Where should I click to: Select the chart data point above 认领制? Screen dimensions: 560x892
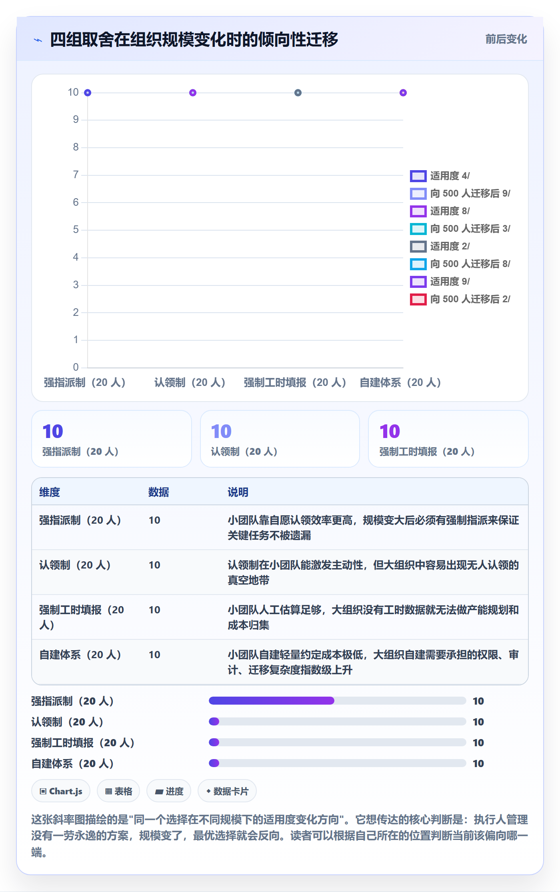(x=193, y=93)
